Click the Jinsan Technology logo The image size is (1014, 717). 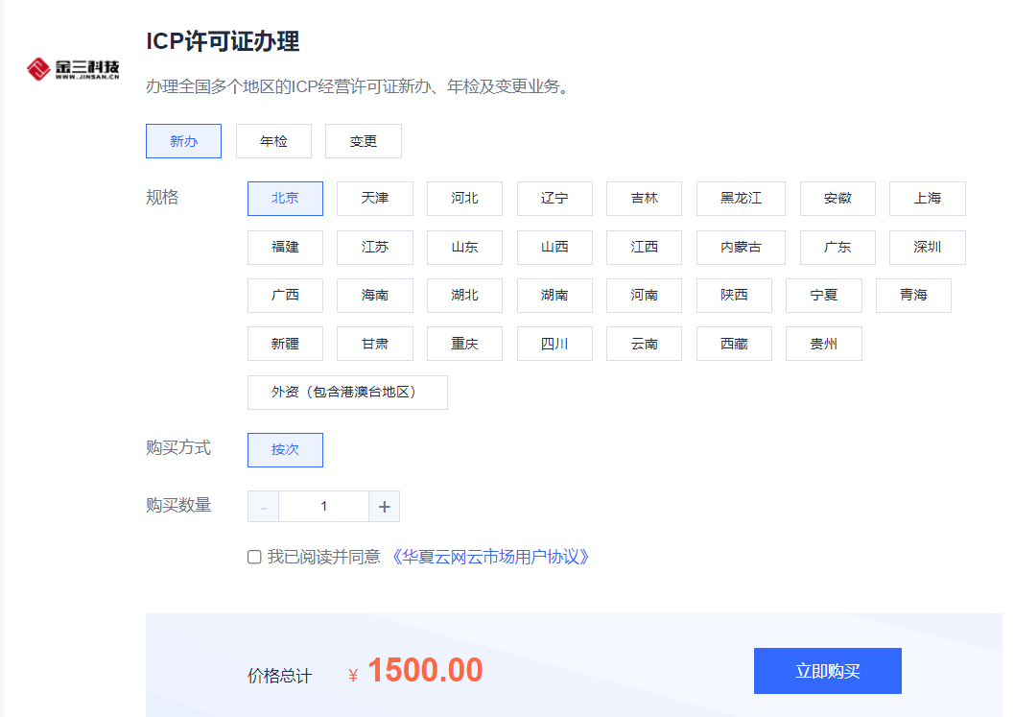point(73,69)
